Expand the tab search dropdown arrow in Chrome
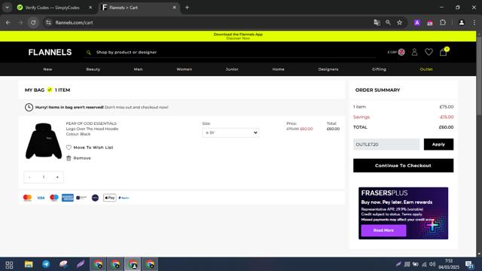 7,8
